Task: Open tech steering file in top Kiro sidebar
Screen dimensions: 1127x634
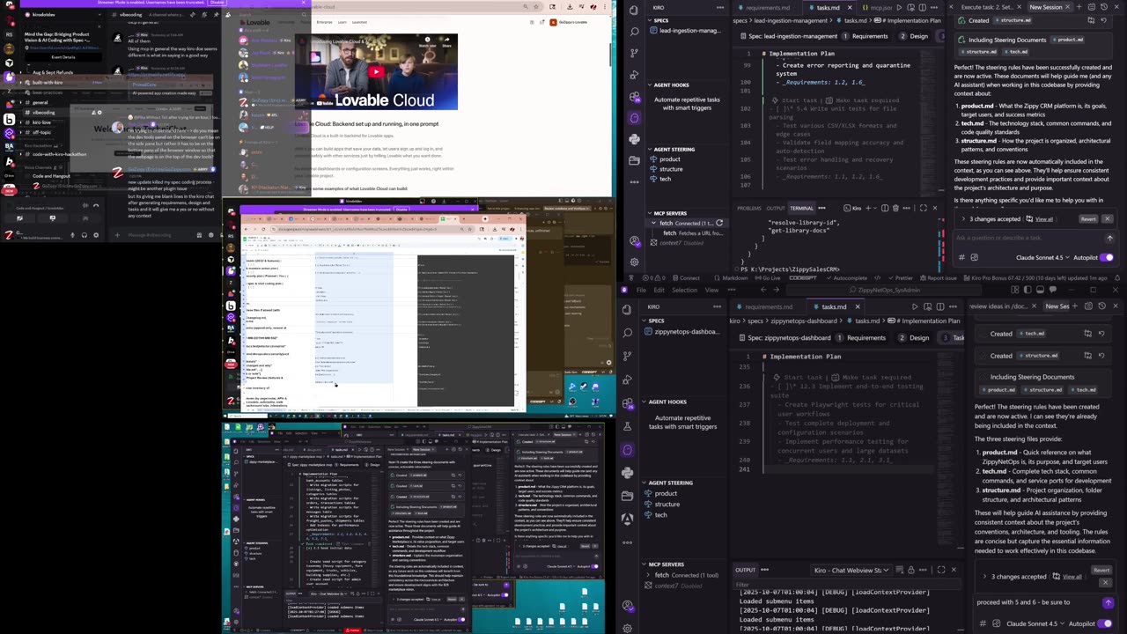Action: point(666,179)
